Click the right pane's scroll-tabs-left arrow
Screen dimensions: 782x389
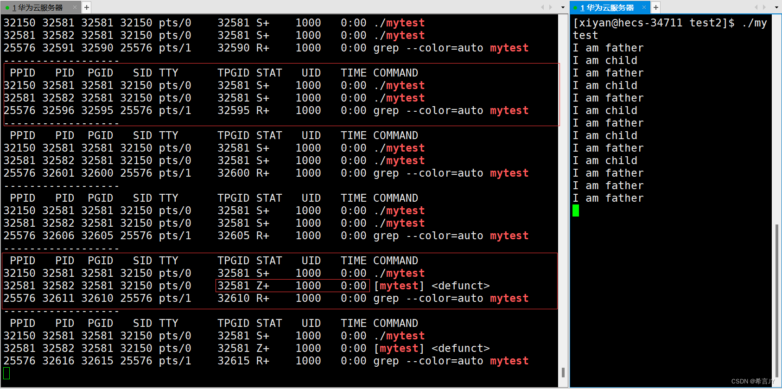[x=756, y=7]
